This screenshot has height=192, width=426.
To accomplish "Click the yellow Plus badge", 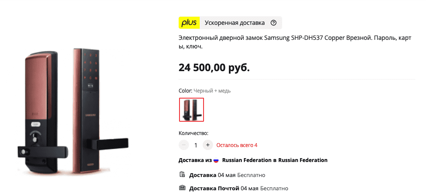I will click(189, 23).
